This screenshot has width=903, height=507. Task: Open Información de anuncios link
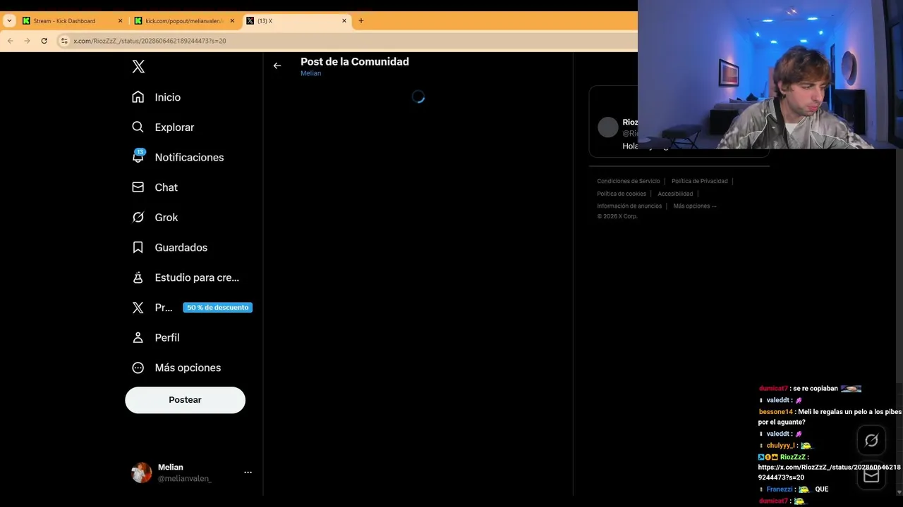coord(629,206)
